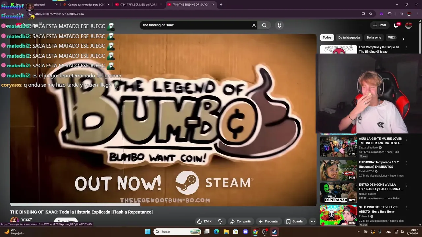Like the video with 174 K likes
The width and height of the screenshot is (422, 237).
tap(204, 221)
